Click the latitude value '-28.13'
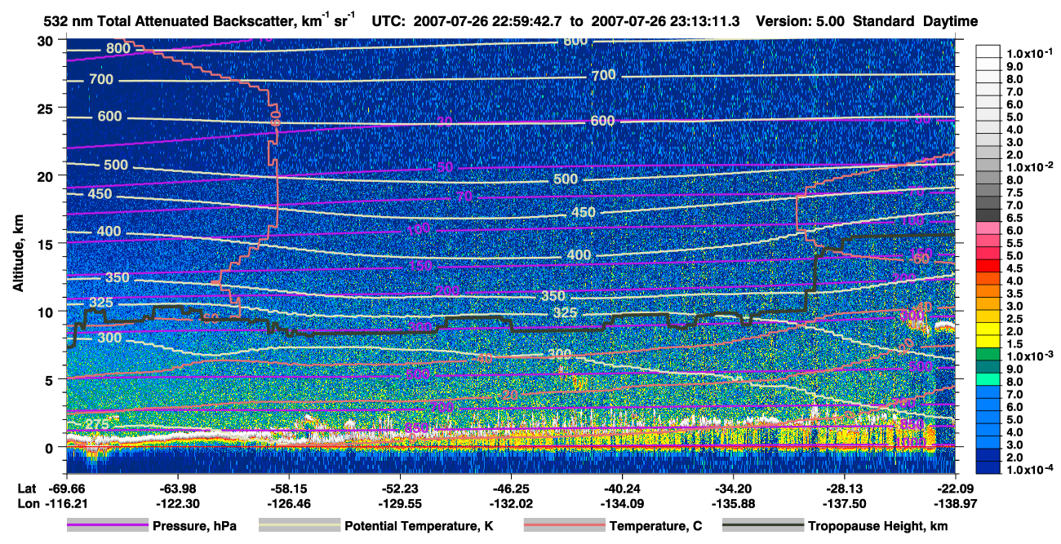This screenshot has width=1061, height=544. tap(845, 488)
